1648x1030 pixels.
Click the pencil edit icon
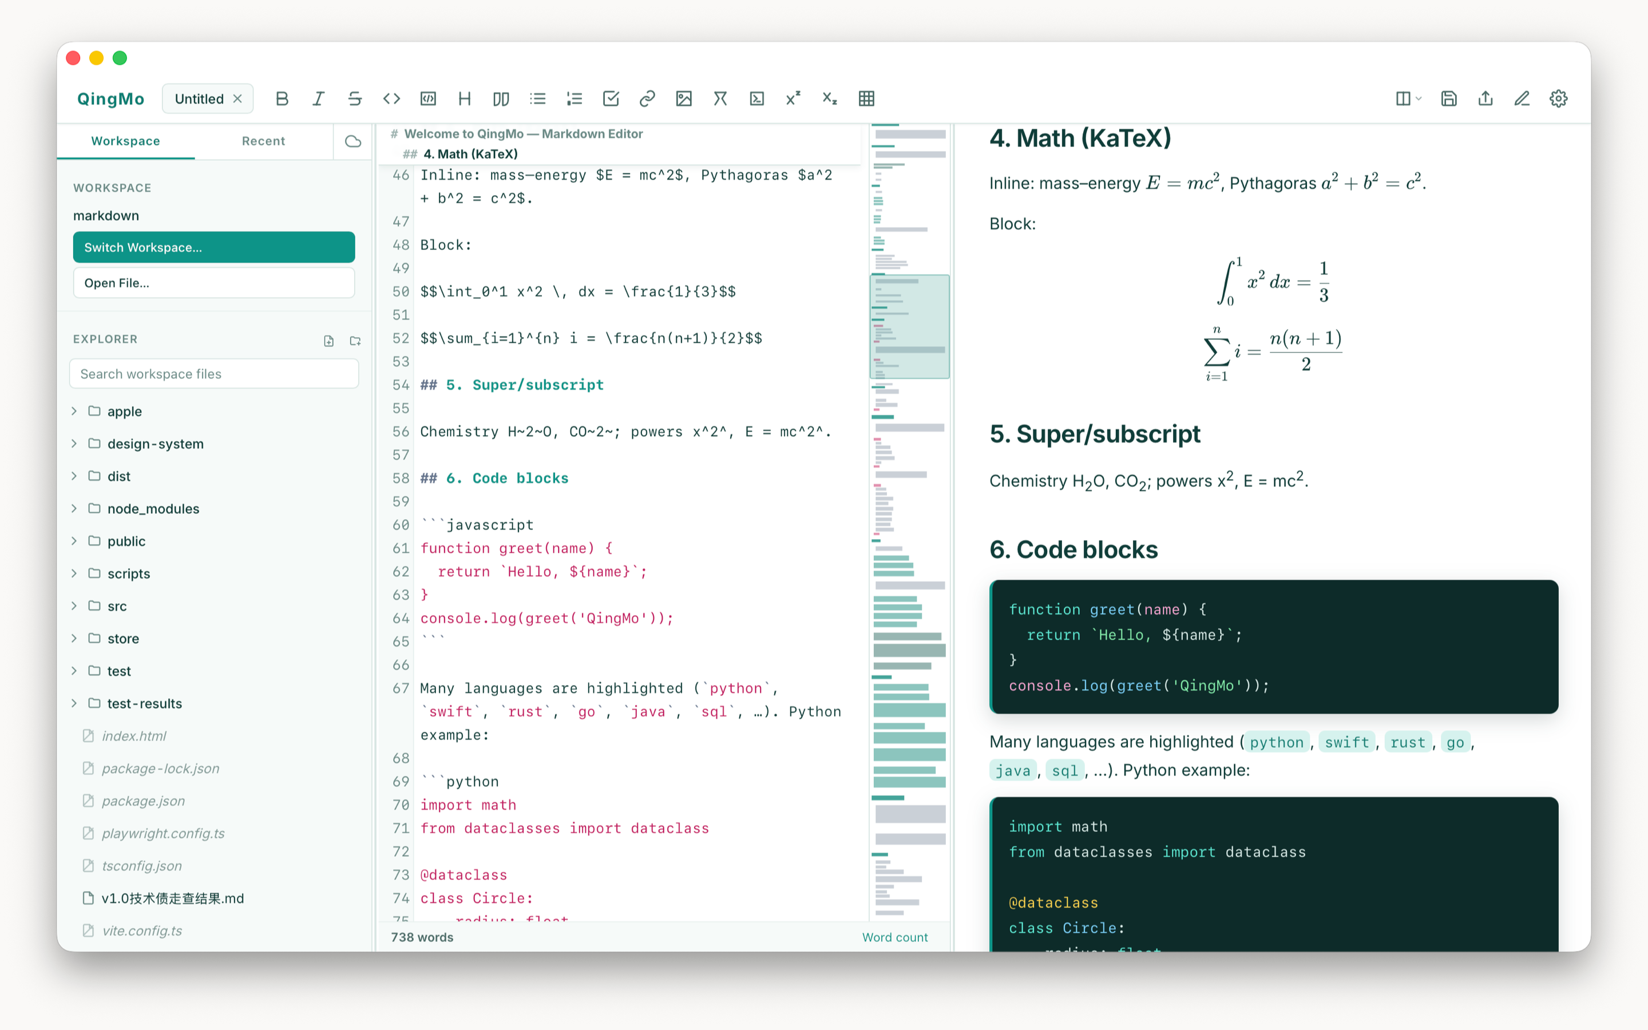point(1522,99)
